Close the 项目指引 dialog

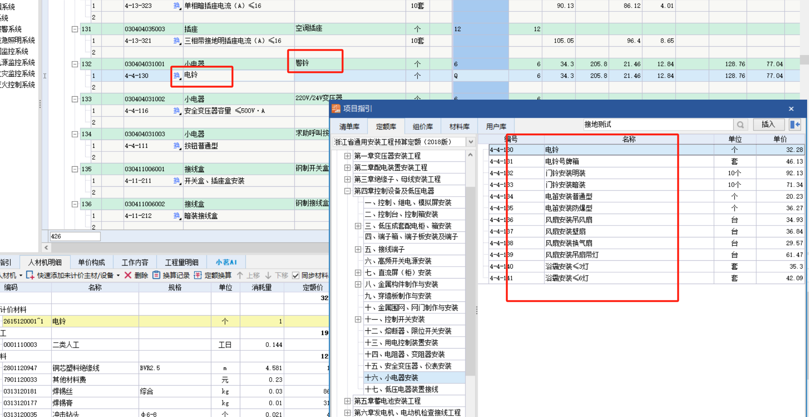[x=791, y=109]
